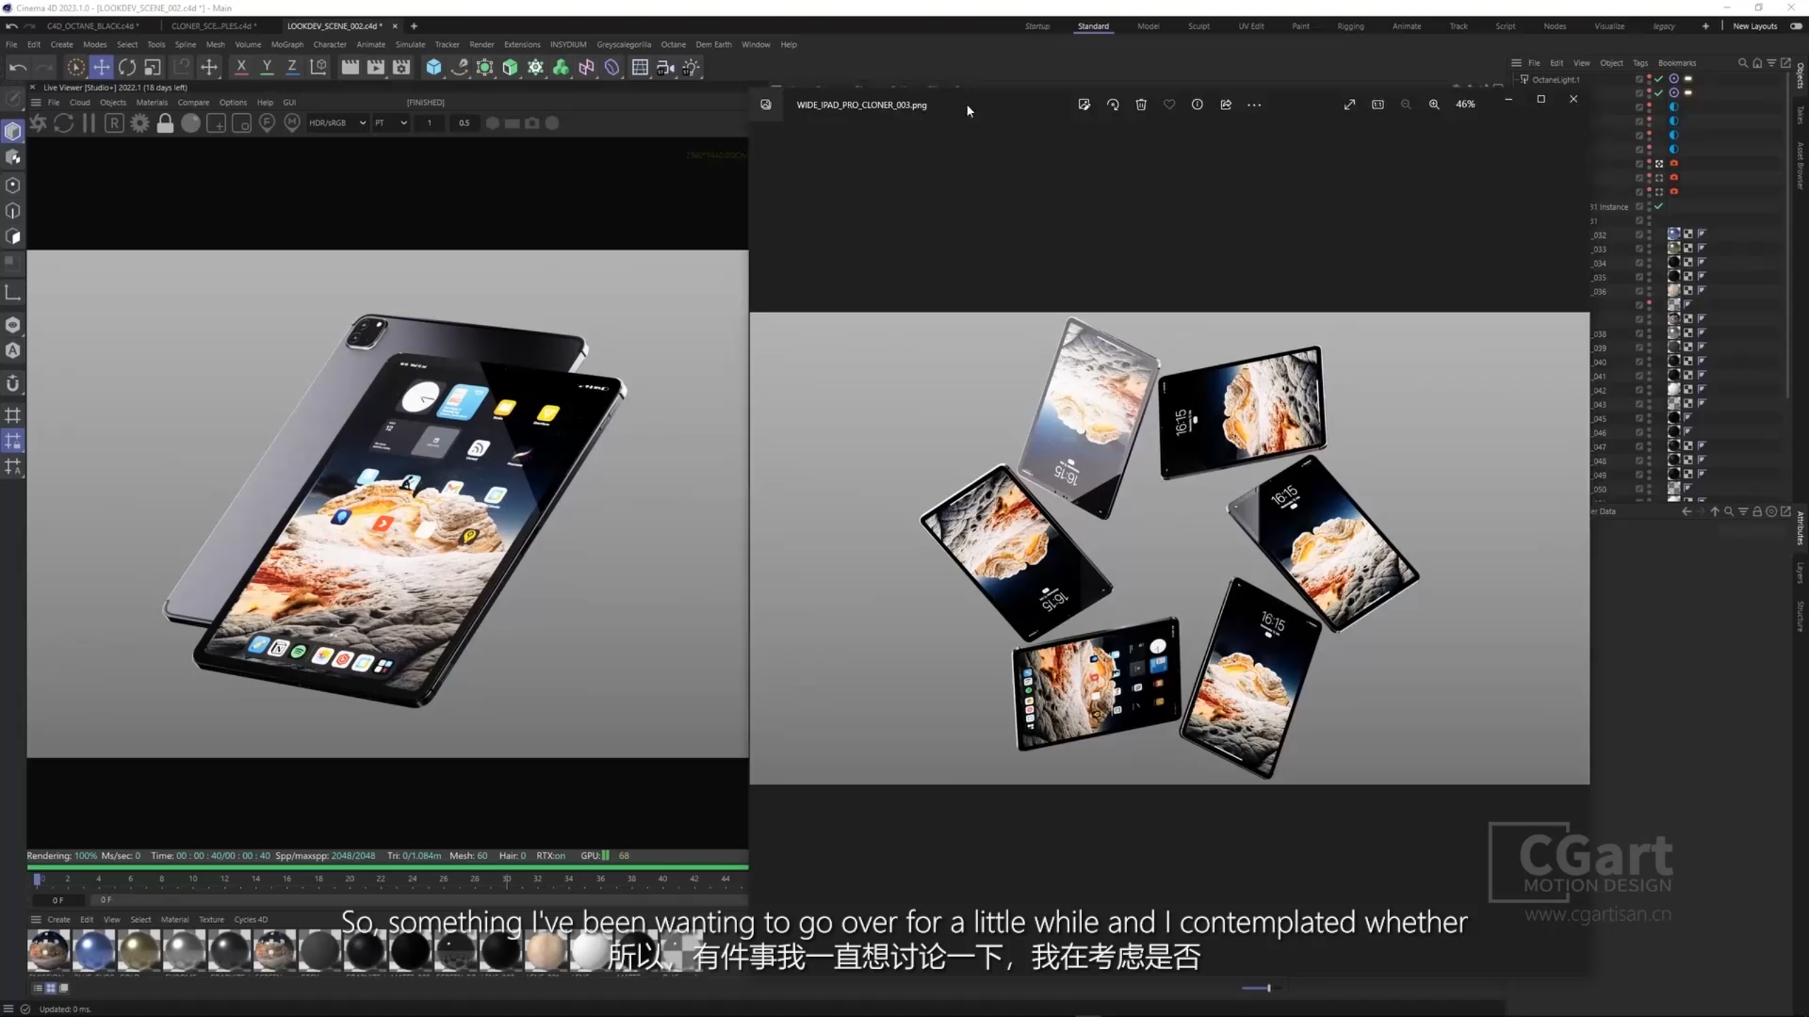1809x1017 pixels.
Task: Click the Light object icon in the toolbar
Action: point(690,67)
